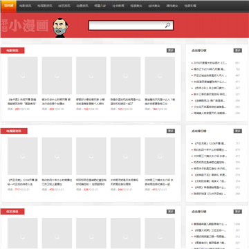Open the sidebar ranking entry with 272 clicks
Screen dimensions: 249x249
210,187
